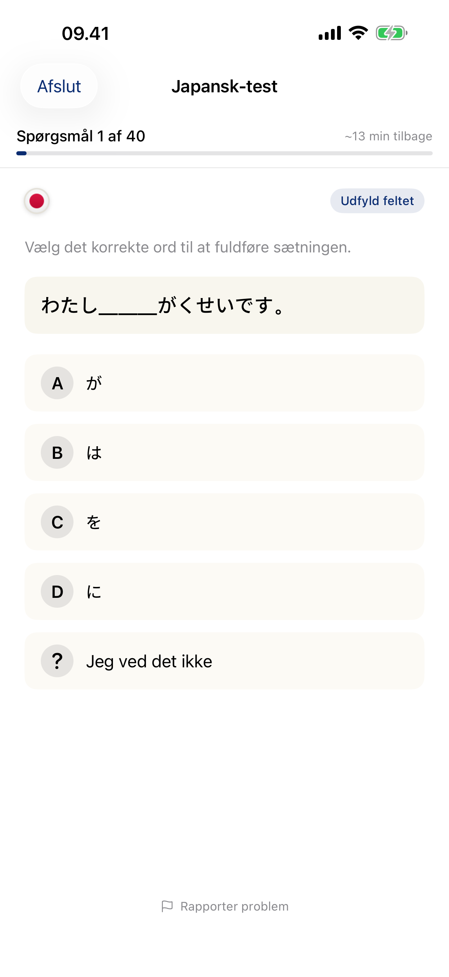
Task: Choose answer C を
Action: 224,522
